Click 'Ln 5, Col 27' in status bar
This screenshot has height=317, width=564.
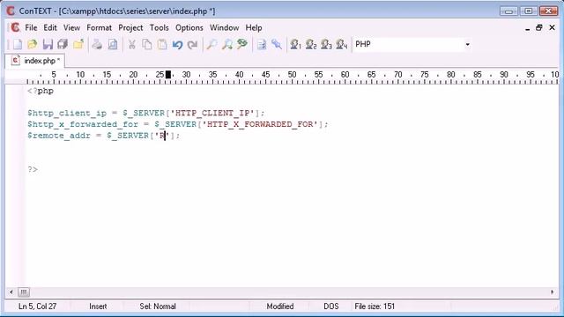[37, 306]
